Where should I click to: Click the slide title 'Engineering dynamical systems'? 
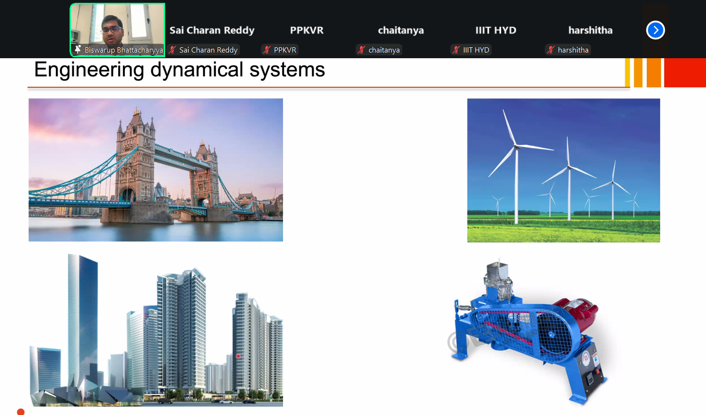[x=179, y=70]
